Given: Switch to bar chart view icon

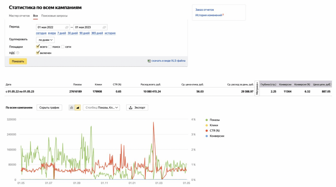Looking at the screenshot, I should pyautogui.click(x=72, y=108).
